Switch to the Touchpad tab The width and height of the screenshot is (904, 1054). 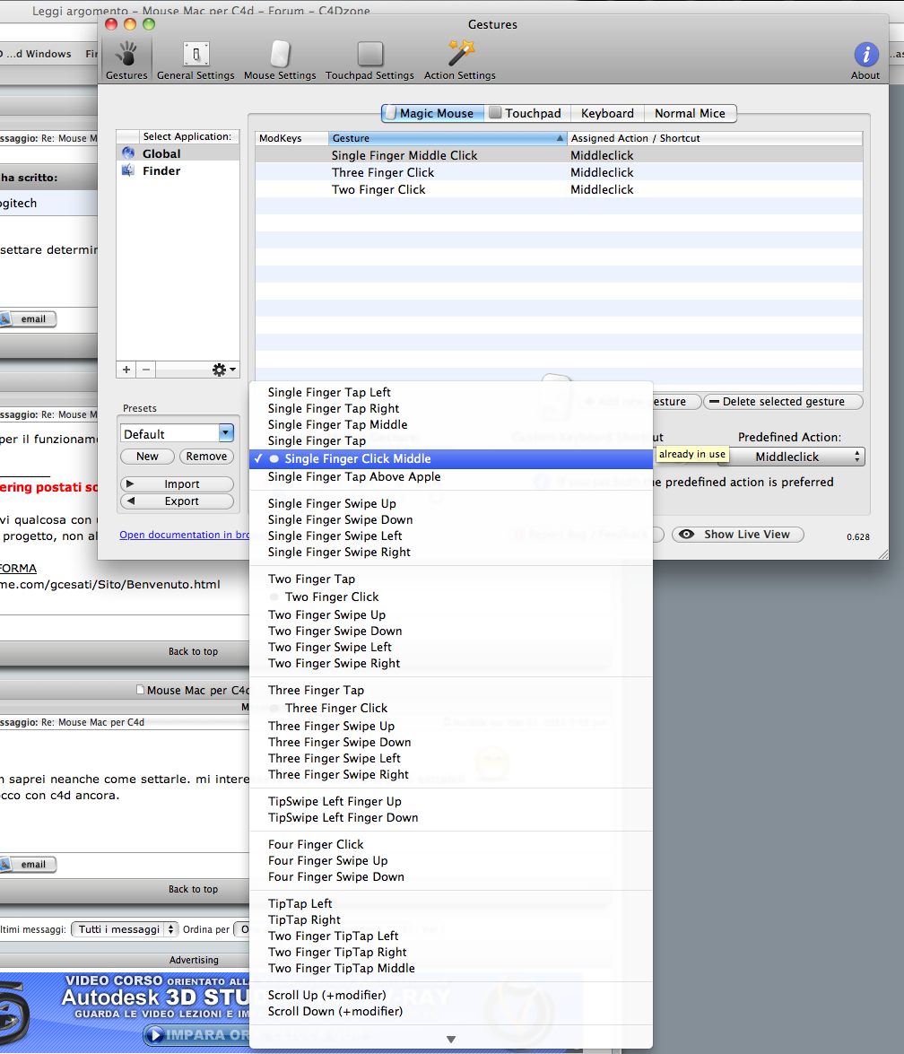[x=527, y=114]
